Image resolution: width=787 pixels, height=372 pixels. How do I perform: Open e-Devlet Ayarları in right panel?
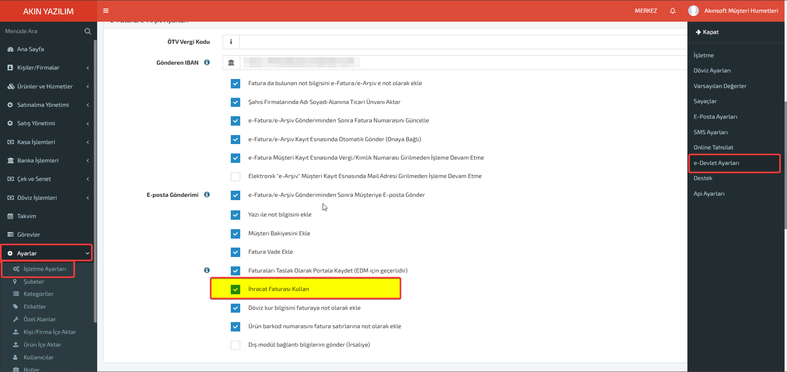point(734,163)
